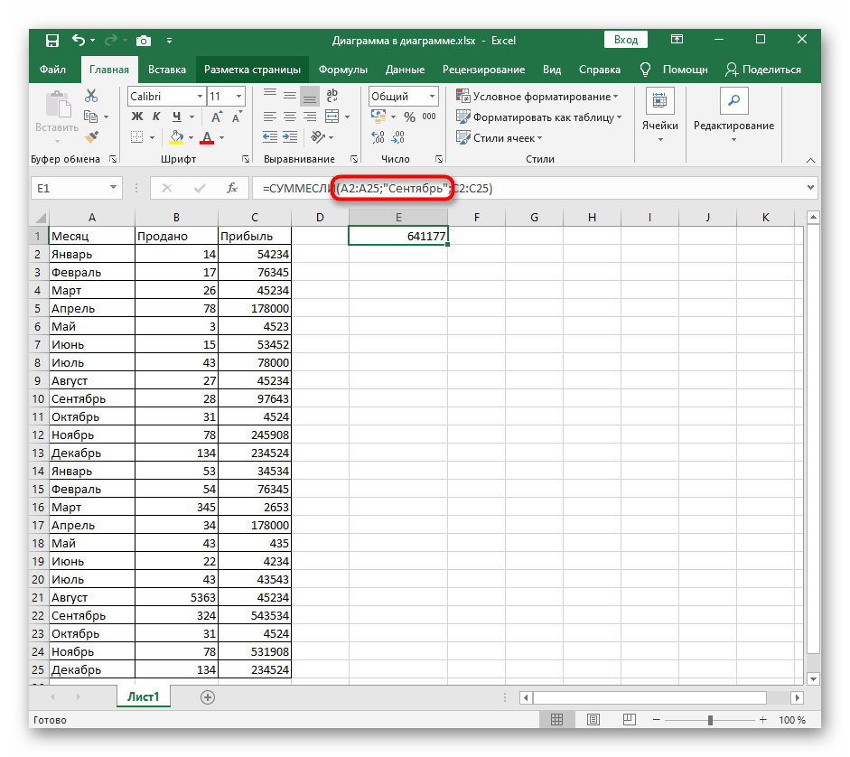Open the Общий number format dropdown
850x757 pixels.
click(x=433, y=97)
